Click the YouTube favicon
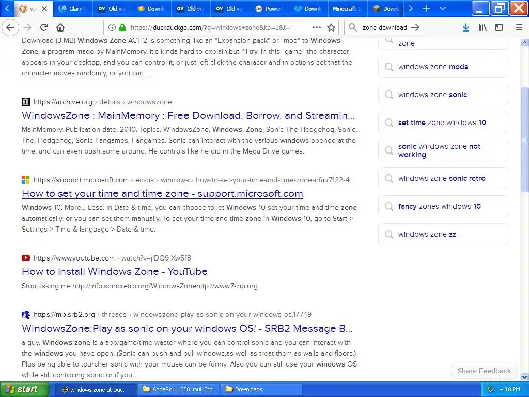This screenshot has height=397, width=529. [26, 258]
